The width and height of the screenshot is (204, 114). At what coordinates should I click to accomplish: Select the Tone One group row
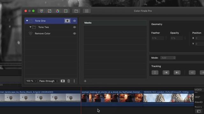point(51,21)
